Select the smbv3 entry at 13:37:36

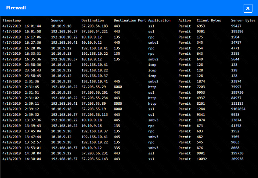tap(111, 120)
